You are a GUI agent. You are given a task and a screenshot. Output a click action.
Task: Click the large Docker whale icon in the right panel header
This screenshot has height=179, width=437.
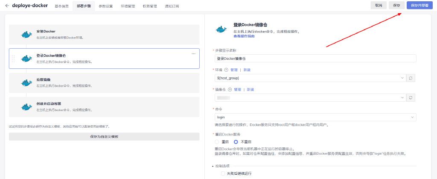coord(221,29)
